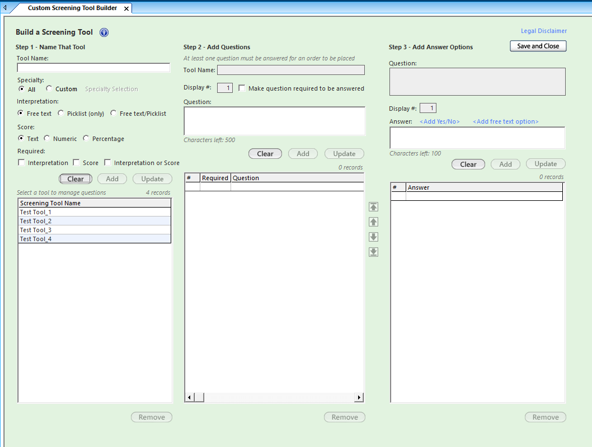This screenshot has width=592, height=447.
Task: Click the horizontal scrollbar thumb in questions table
Action: 199,397
